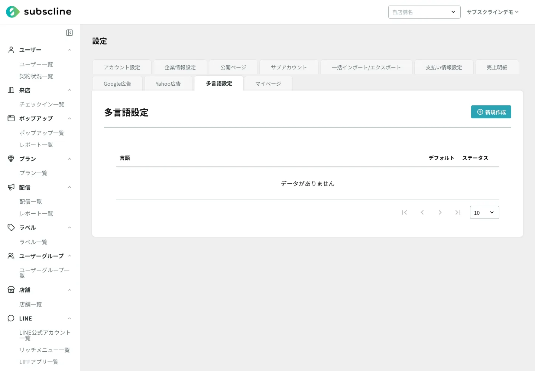Open the サブスクラインデモ account menu
The height and width of the screenshot is (371, 535).
(x=492, y=12)
